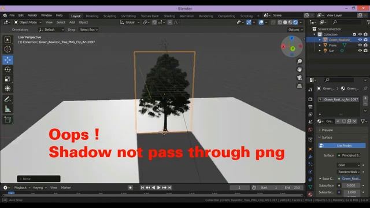Select the Transform tool
Viewport: 370px width, 208px height.
(8, 88)
